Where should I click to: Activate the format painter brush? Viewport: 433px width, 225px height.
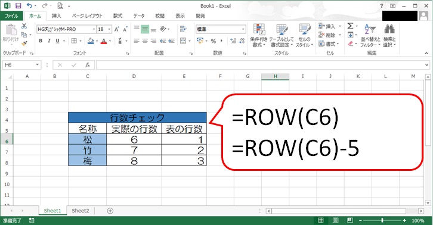tap(24, 43)
